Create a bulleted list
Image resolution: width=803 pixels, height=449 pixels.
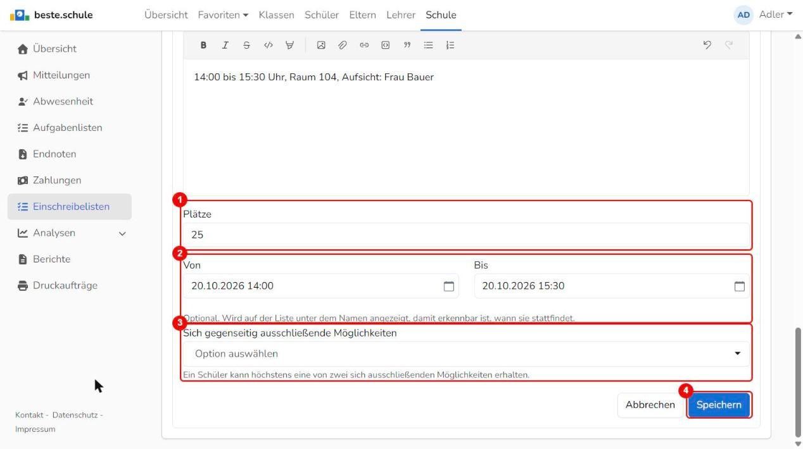coord(429,45)
